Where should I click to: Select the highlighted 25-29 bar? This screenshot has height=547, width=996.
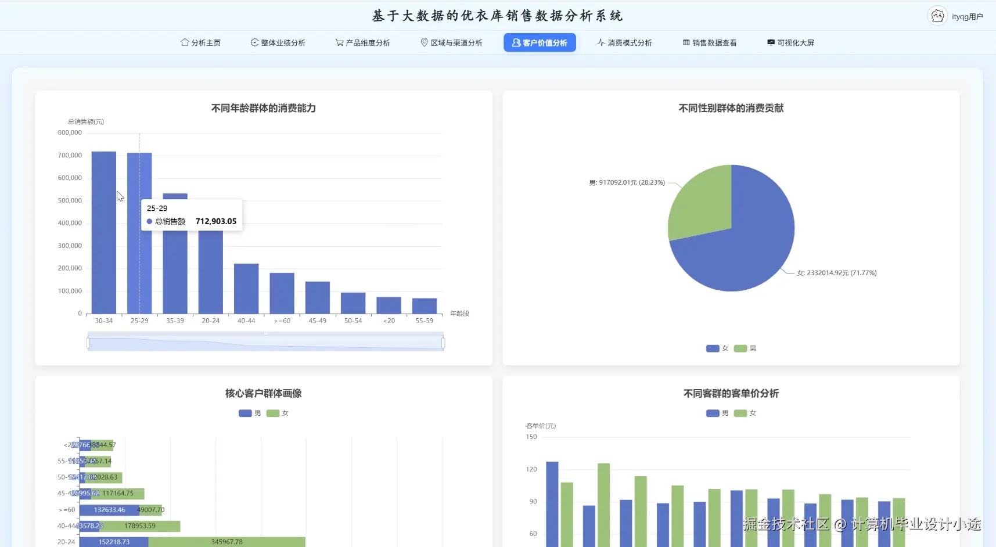(x=139, y=233)
